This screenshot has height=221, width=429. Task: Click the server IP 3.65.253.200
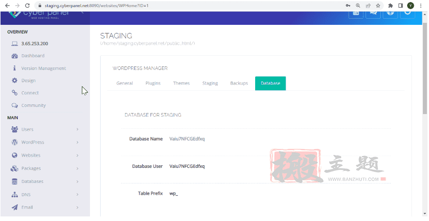coord(35,44)
